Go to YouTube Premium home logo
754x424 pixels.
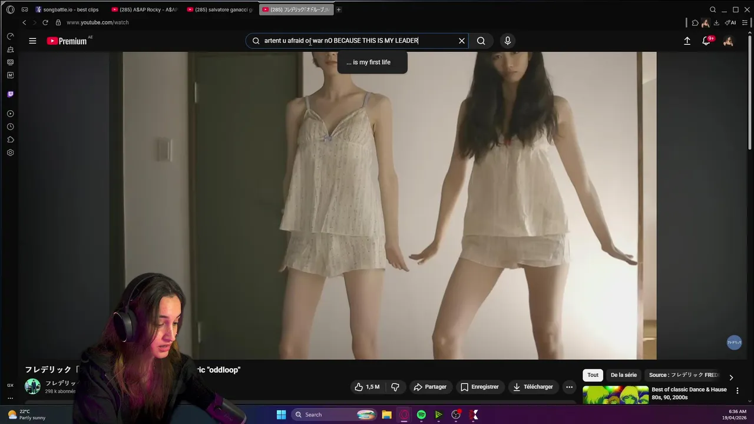coord(67,41)
